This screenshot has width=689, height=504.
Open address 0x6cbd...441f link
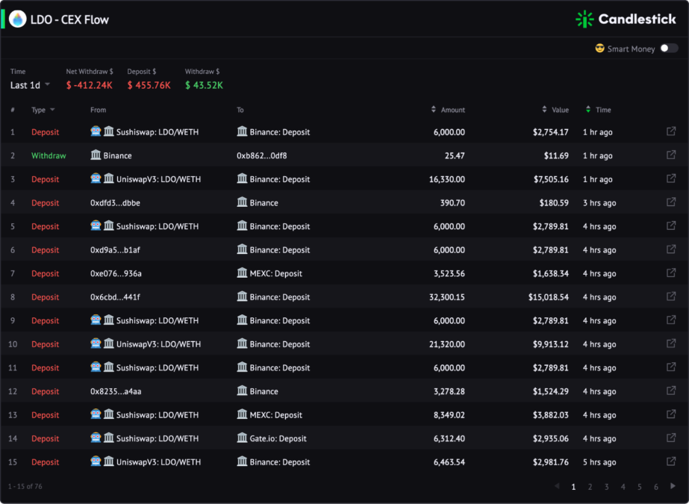[115, 297]
